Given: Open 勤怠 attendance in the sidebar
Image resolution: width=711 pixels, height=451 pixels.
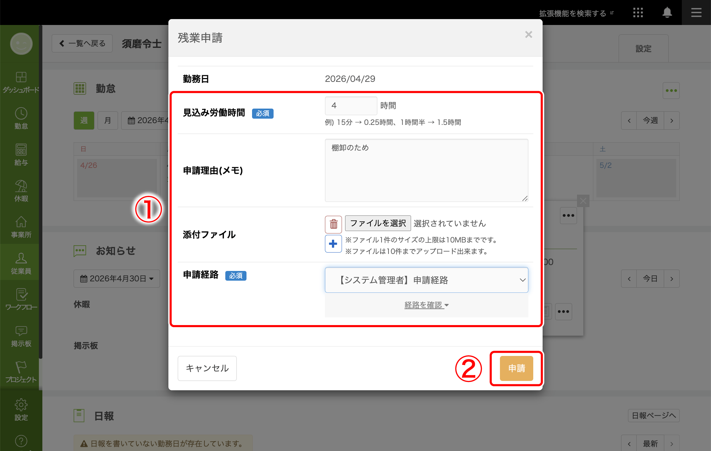Looking at the screenshot, I should point(21,118).
